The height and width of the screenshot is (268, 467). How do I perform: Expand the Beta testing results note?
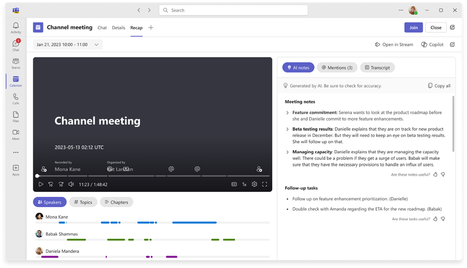coord(287,129)
